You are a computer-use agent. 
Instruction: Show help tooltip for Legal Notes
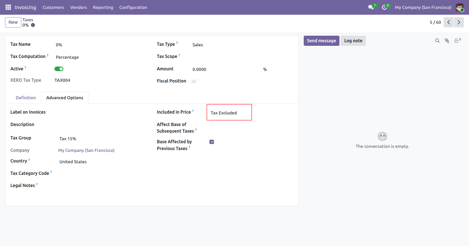(x=37, y=184)
